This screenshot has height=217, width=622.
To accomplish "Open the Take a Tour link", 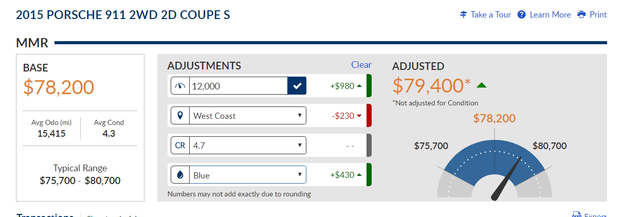I will [x=490, y=14].
